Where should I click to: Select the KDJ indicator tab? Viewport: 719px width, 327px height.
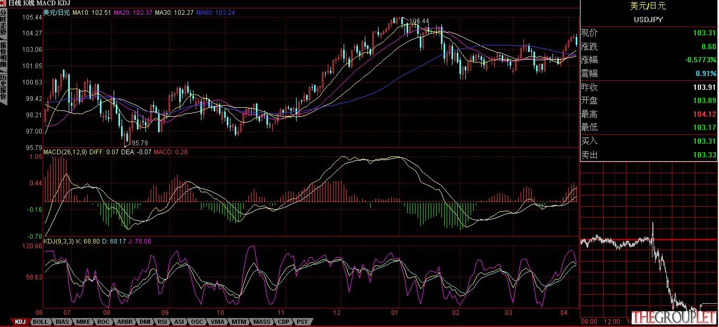click(x=20, y=322)
